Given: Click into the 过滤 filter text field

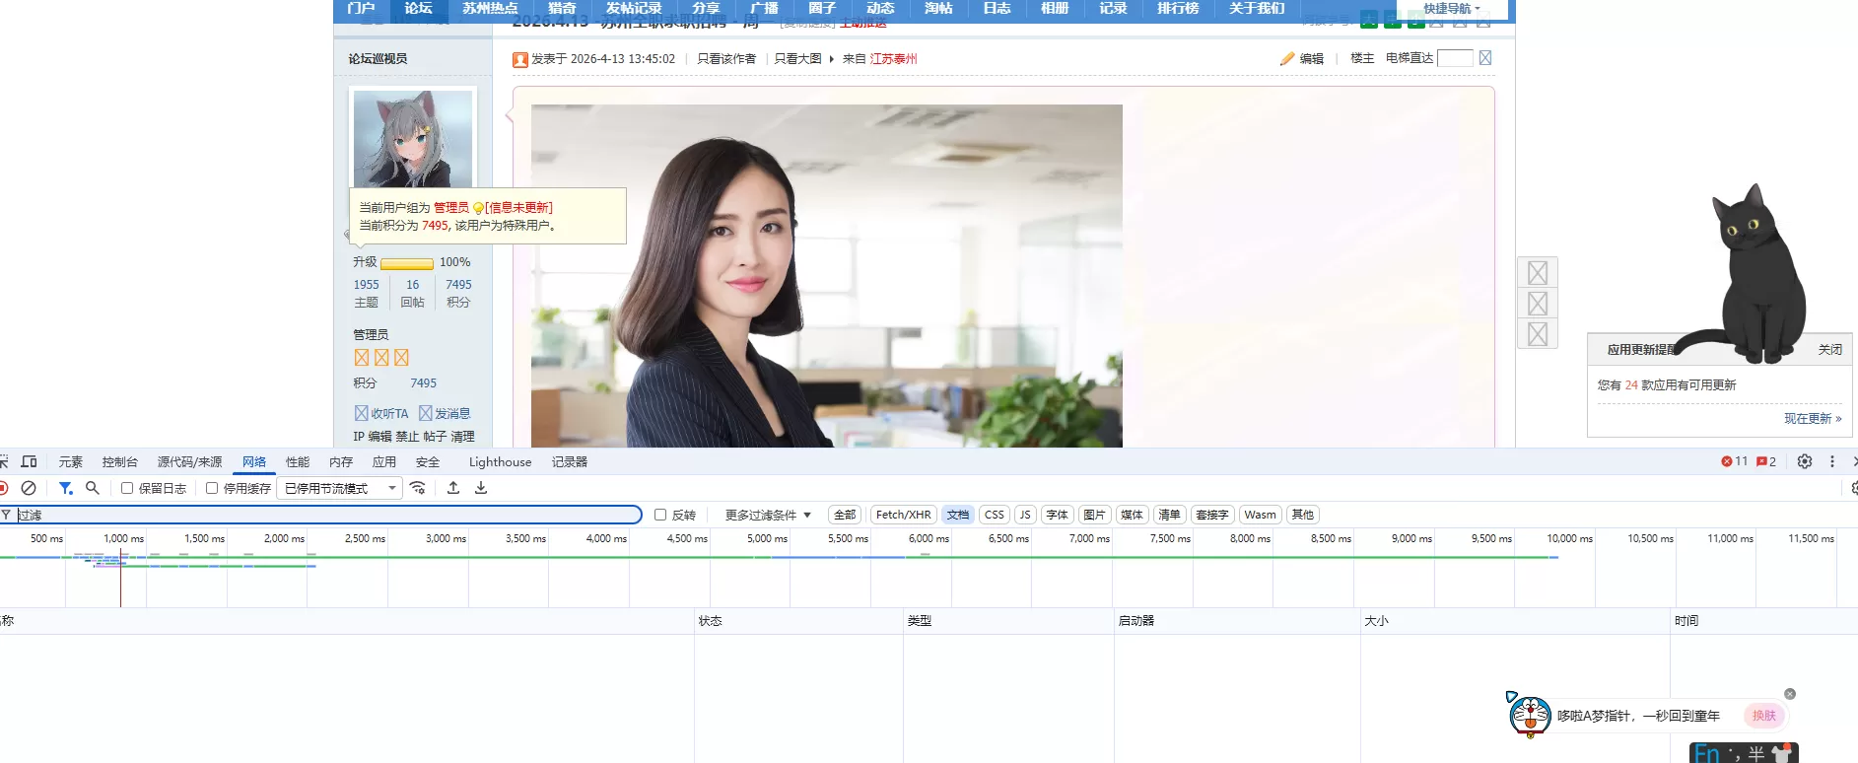Looking at the screenshot, I should pos(325,515).
